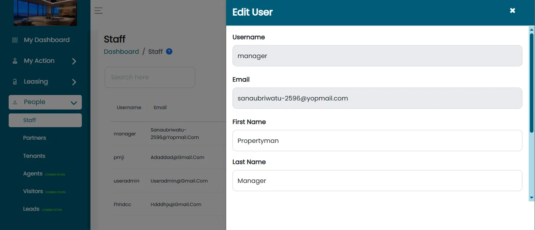Image resolution: width=535 pixels, height=230 pixels.
Task: Click the Username field containing manager
Action: point(377,56)
